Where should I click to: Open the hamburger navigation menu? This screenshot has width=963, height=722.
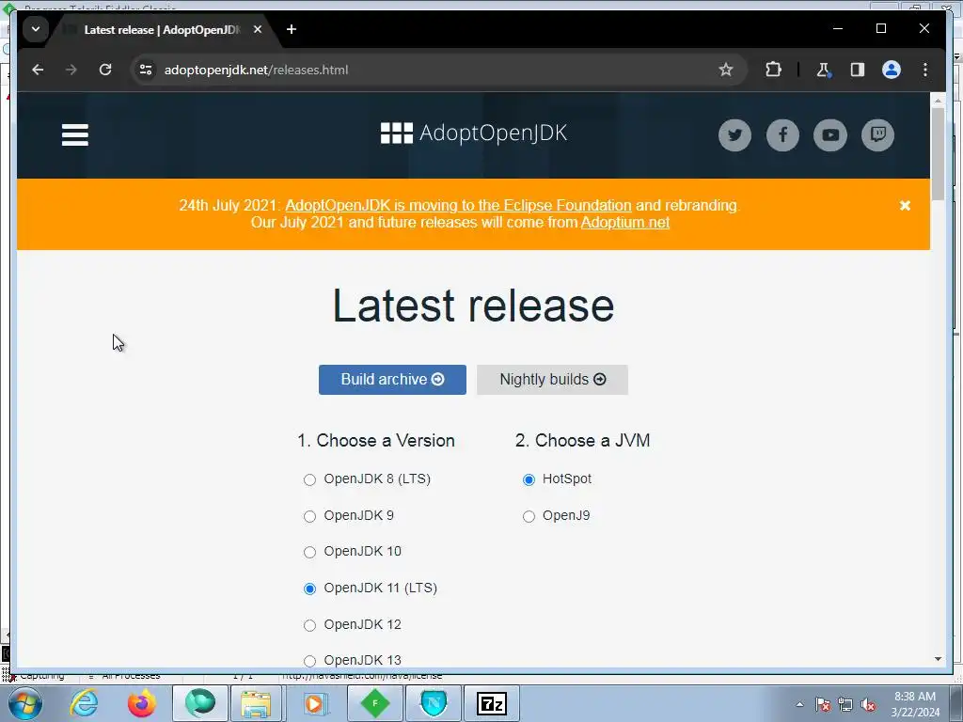coord(75,134)
